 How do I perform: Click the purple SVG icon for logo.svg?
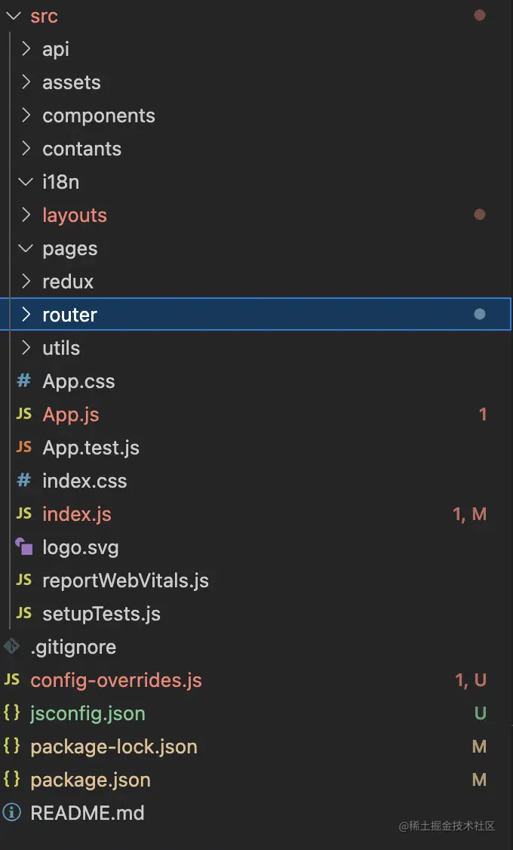24,547
